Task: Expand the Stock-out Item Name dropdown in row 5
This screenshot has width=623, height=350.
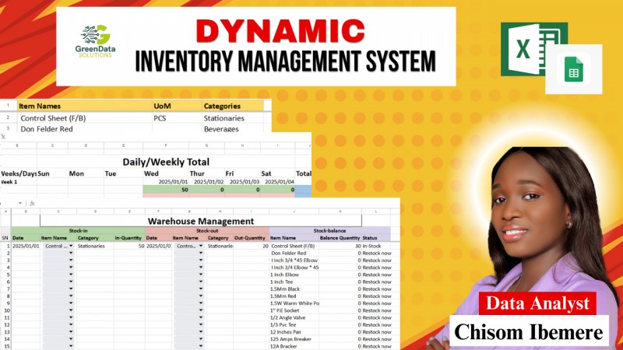Action: (201, 275)
